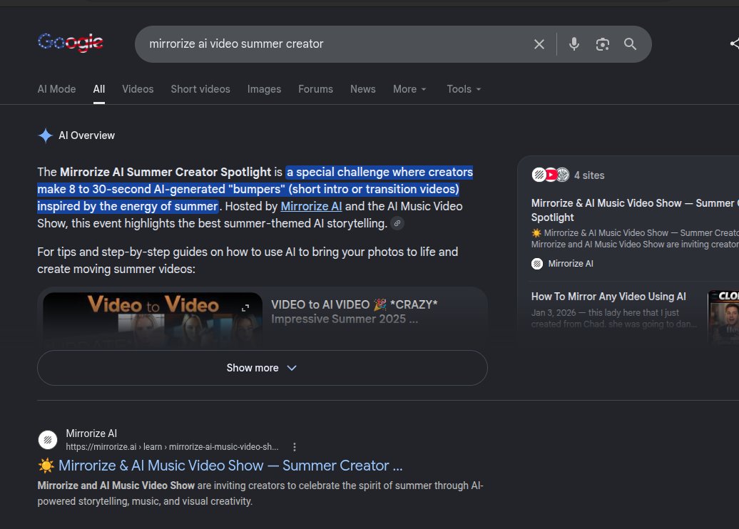Open the result's three-dot options menu

point(295,446)
